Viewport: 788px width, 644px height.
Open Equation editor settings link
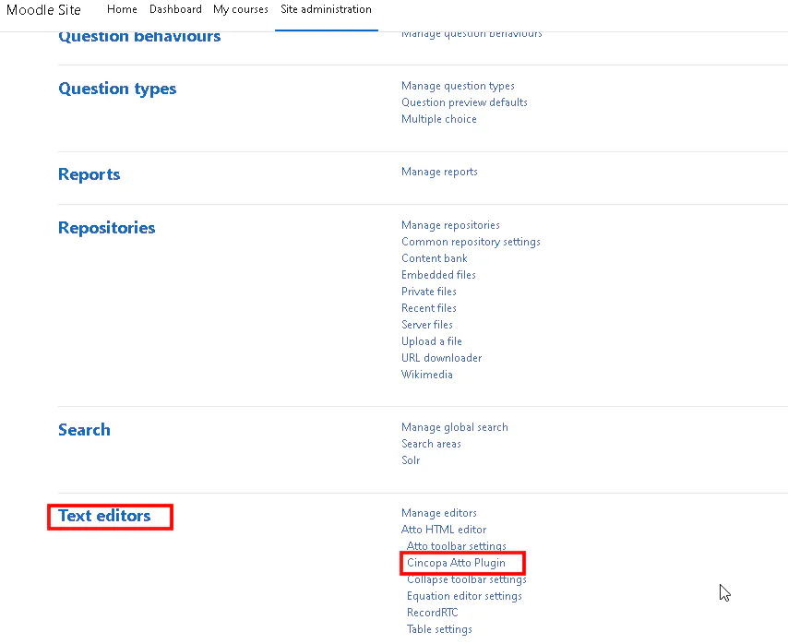[x=465, y=596]
